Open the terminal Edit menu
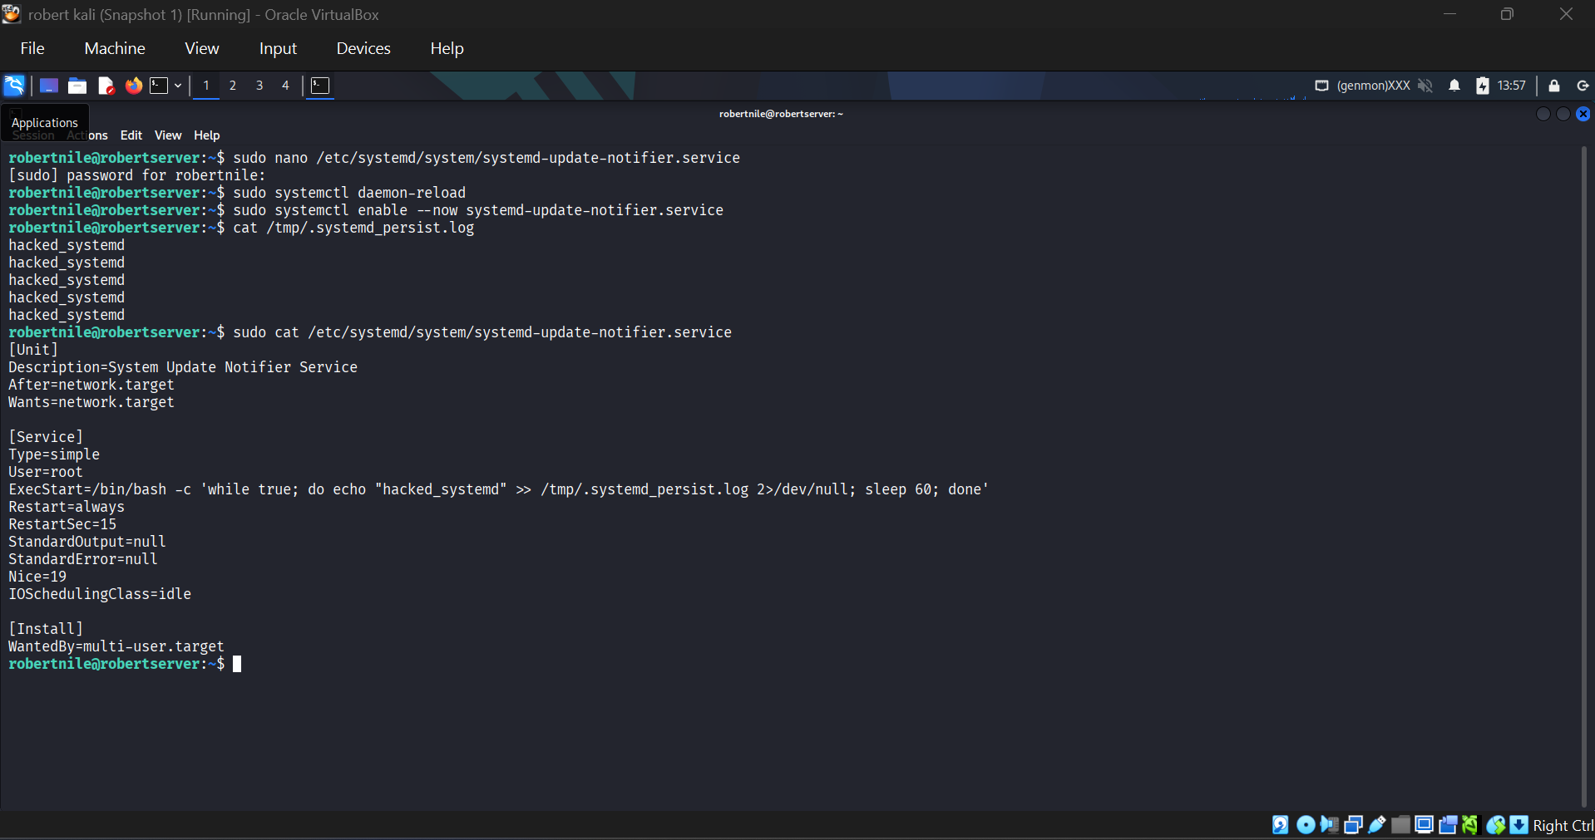This screenshot has width=1595, height=840. (x=131, y=135)
